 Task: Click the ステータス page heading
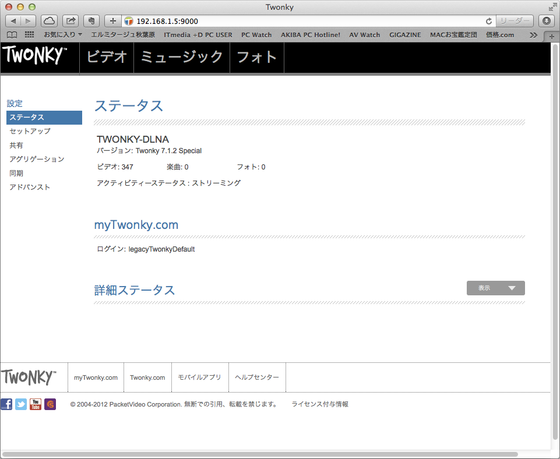[x=129, y=106]
